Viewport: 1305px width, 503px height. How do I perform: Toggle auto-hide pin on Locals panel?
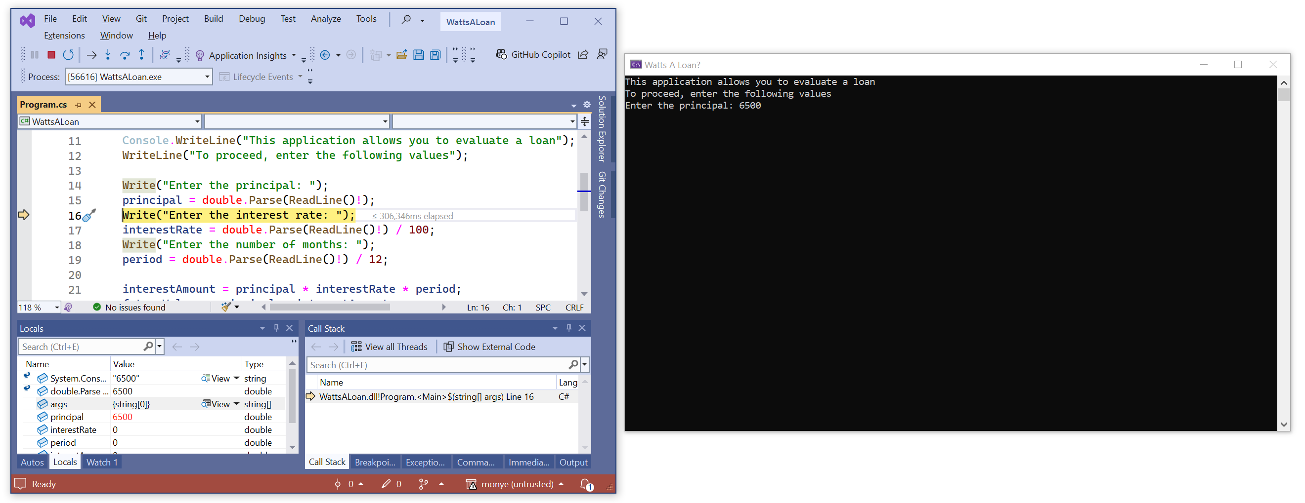pos(276,328)
